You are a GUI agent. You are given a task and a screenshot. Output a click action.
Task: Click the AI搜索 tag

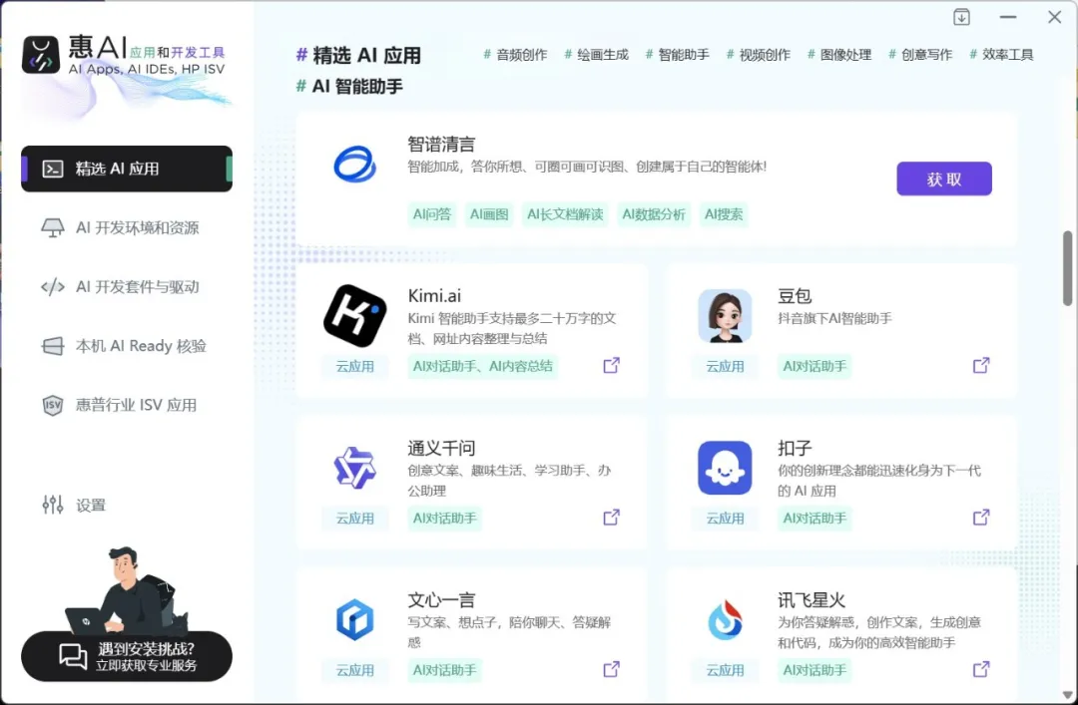click(724, 214)
